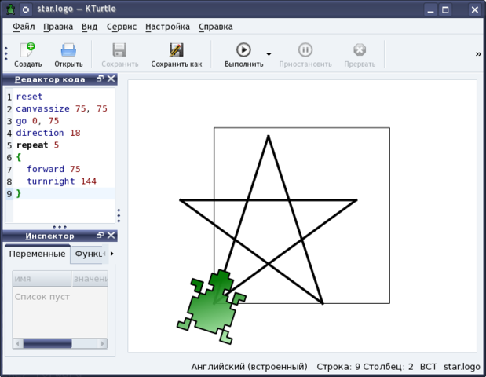Click the KTurtle app icon in title bar

[10, 9]
